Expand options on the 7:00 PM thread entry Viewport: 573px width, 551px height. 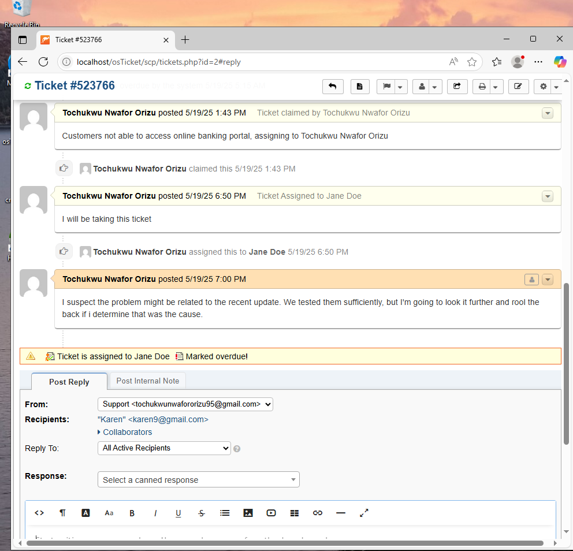tap(548, 280)
